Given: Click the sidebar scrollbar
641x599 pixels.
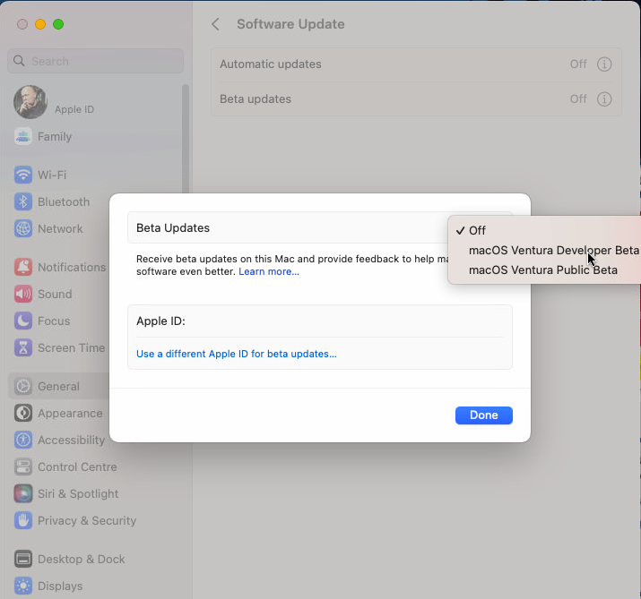Looking at the screenshot, I should pyautogui.click(x=186, y=139).
